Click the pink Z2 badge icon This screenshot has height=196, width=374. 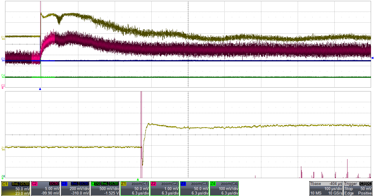[x=154, y=184]
